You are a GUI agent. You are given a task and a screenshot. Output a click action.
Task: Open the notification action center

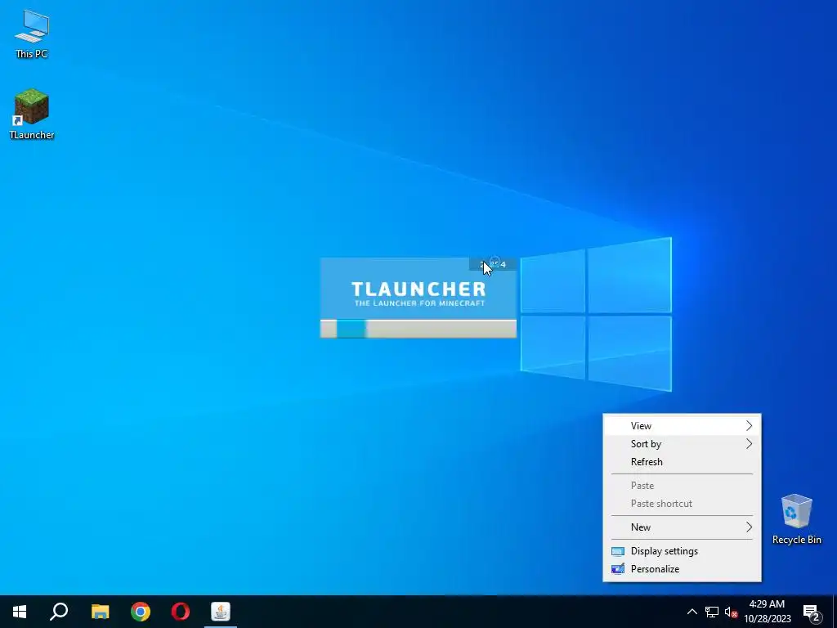pyautogui.click(x=812, y=612)
